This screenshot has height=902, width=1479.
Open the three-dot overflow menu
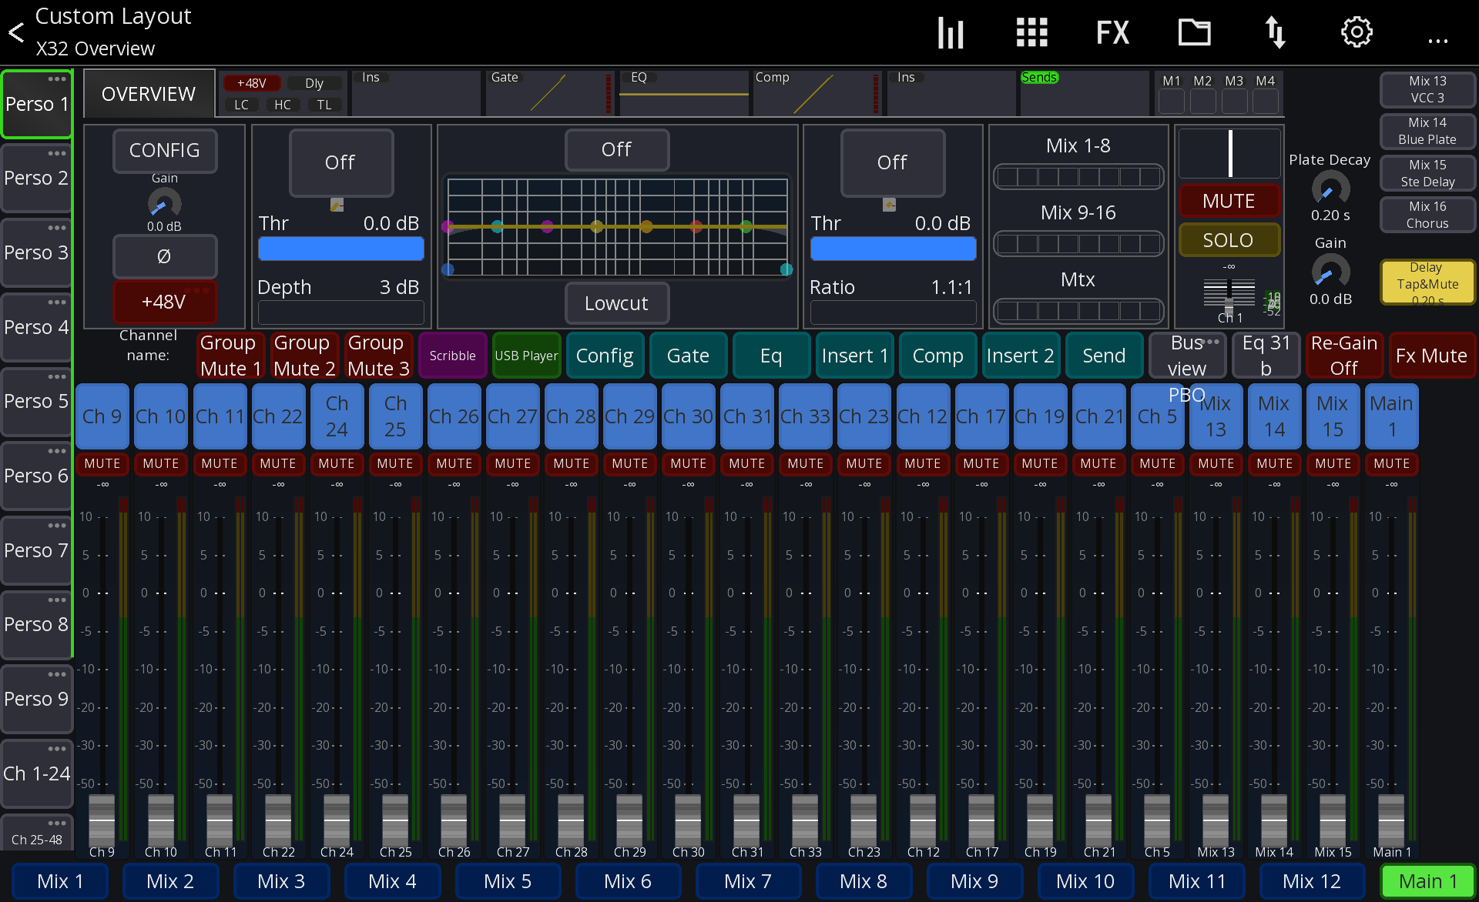[1437, 40]
